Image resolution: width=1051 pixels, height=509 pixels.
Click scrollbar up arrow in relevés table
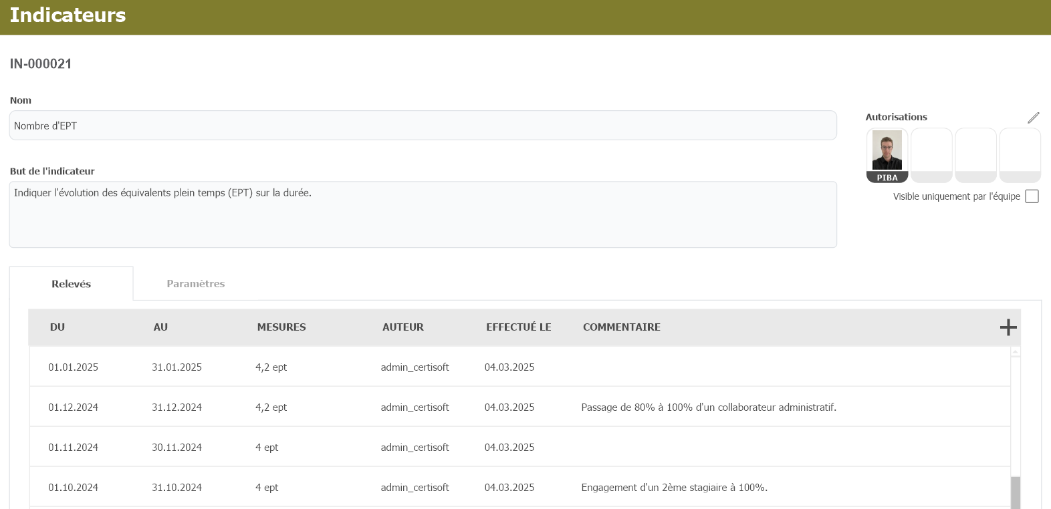[1016, 351]
